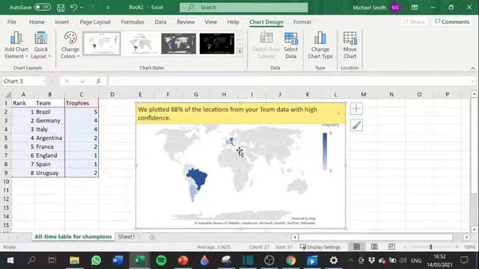Image resolution: width=479 pixels, height=269 pixels.
Task: Click the Chart Styles paintbrush button
Action: tap(356, 126)
